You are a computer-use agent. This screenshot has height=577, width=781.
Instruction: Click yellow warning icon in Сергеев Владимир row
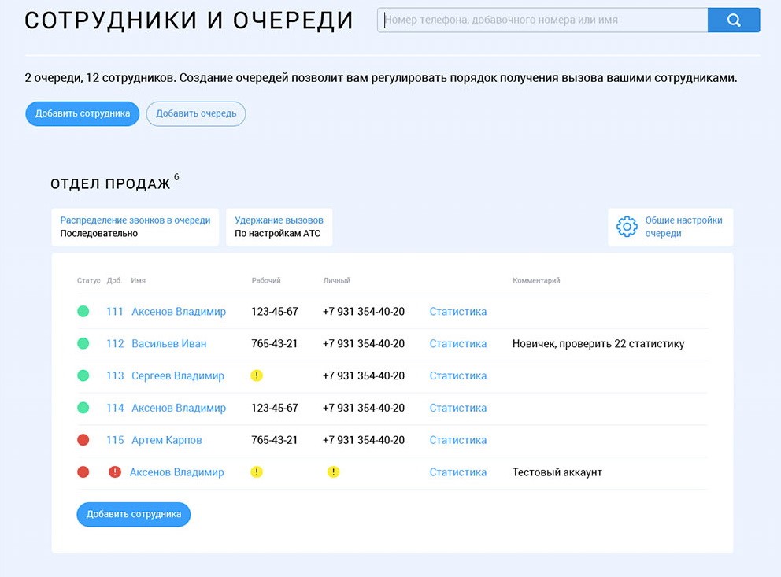click(257, 375)
